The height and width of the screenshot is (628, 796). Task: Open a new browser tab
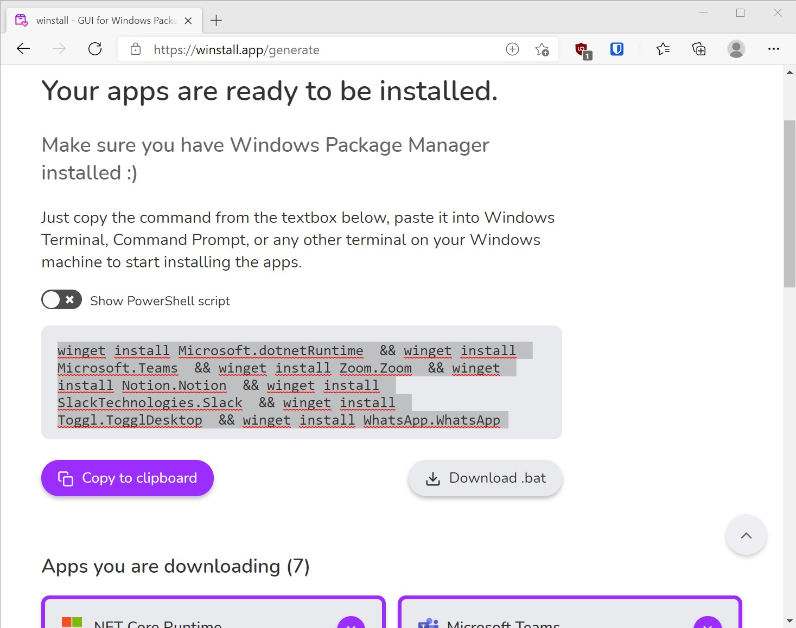(x=216, y=21)
